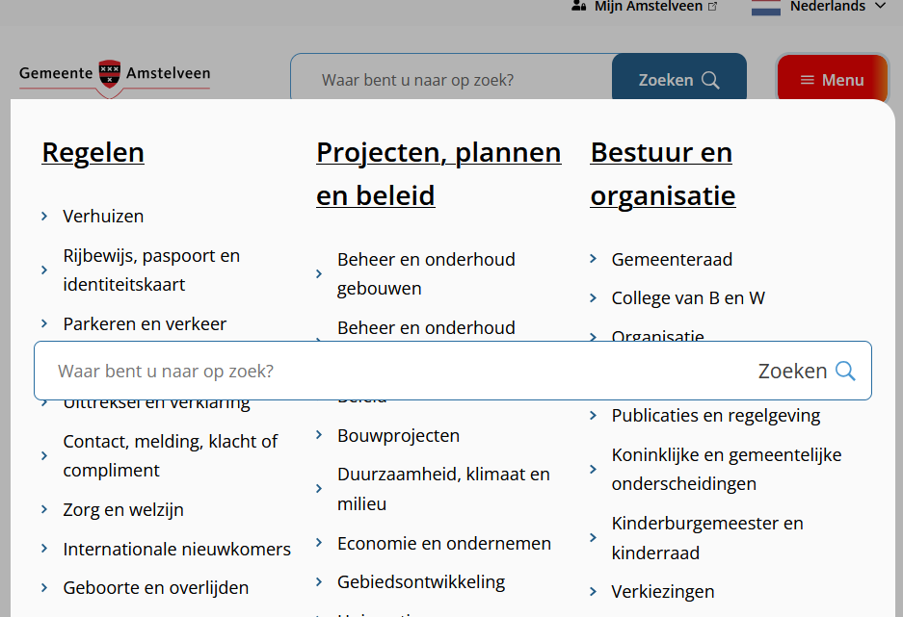Click the external link icon beside Mijn Amstelveen

[x=713, y=7]
